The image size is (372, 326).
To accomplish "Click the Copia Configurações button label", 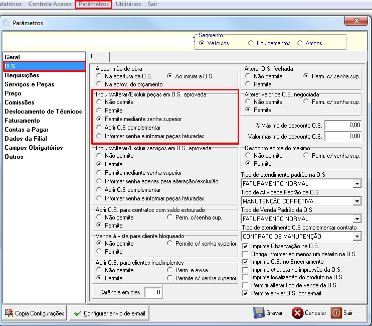I will tap(40, 313).
